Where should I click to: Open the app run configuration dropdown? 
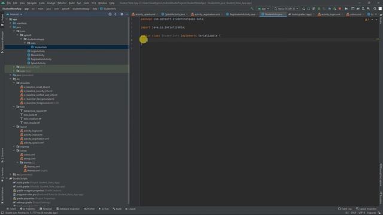click(263, 8)
